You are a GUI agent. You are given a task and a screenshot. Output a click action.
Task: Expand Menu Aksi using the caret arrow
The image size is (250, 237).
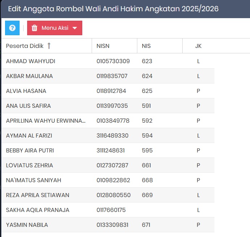[75, 28]
